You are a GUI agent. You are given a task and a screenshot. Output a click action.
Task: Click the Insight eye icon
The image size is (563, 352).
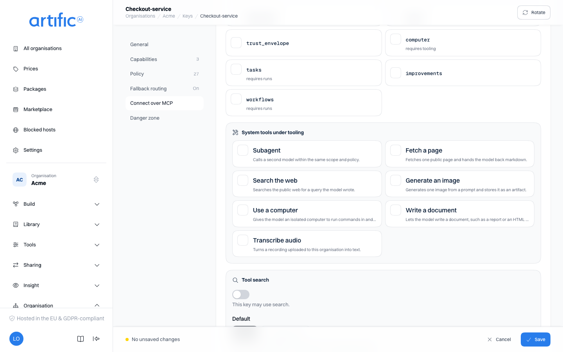pos(16,286)
